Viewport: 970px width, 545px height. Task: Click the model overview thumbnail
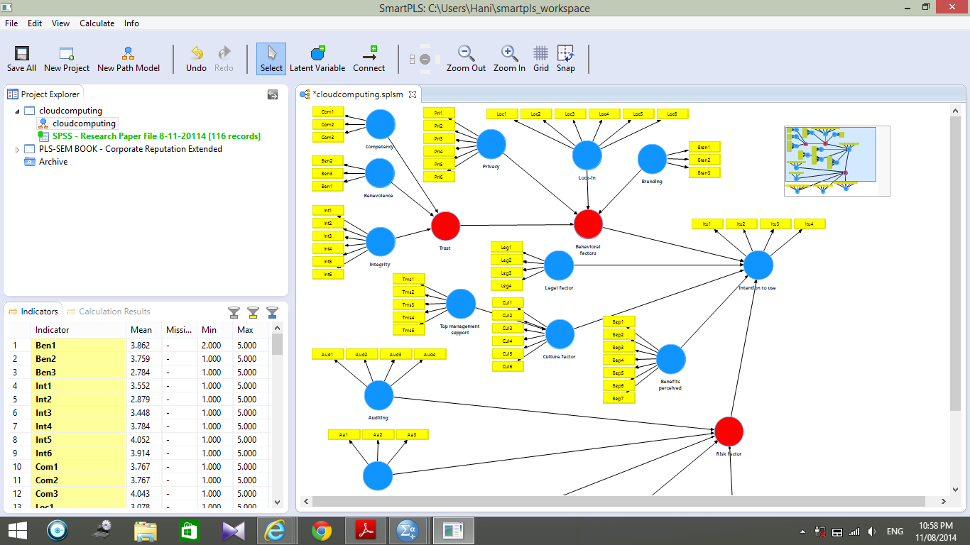tap(837, 160)
